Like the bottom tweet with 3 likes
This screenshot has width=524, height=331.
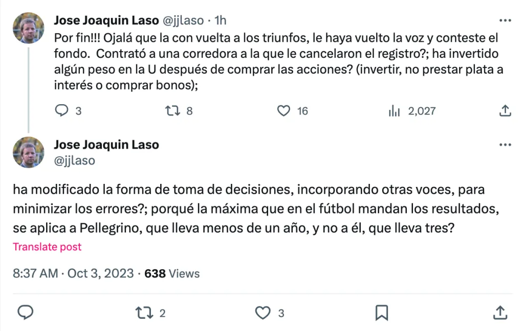pos(263,313)
